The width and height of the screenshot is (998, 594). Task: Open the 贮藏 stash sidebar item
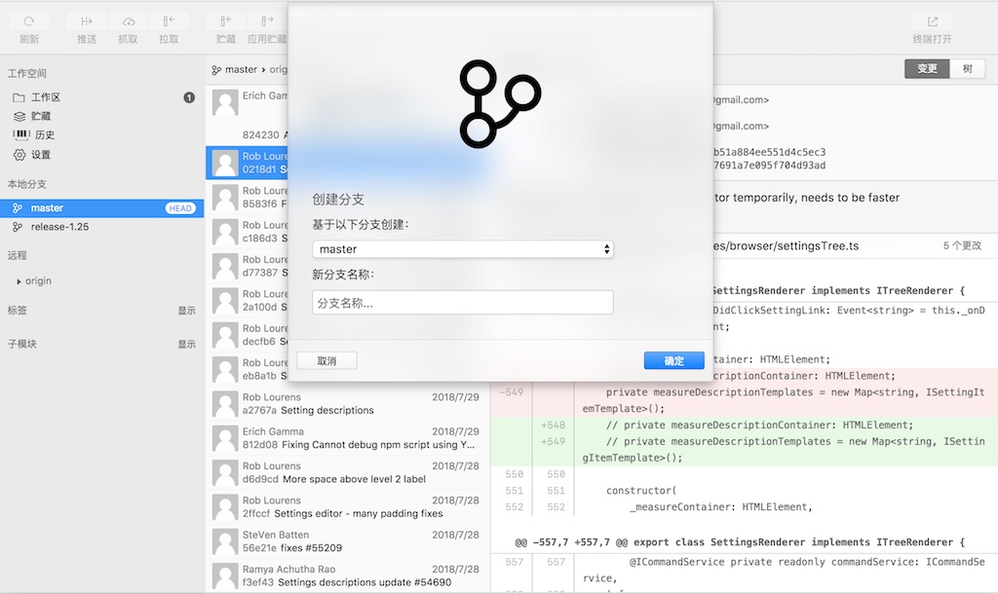(101, 117)
